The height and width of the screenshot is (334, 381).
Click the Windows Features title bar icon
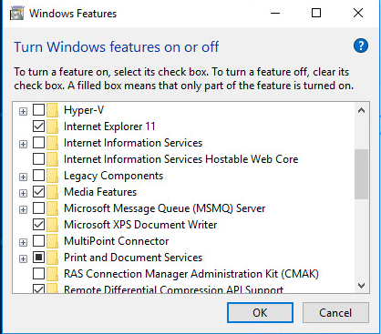(16, 14)
